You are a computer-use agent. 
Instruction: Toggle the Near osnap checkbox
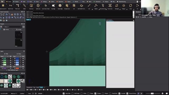(x=31, y=90)
